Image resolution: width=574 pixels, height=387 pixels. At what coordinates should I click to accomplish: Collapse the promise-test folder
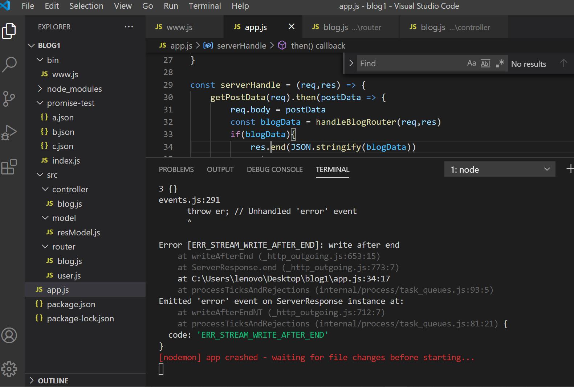pyautogui.click(x=40, y=103)
